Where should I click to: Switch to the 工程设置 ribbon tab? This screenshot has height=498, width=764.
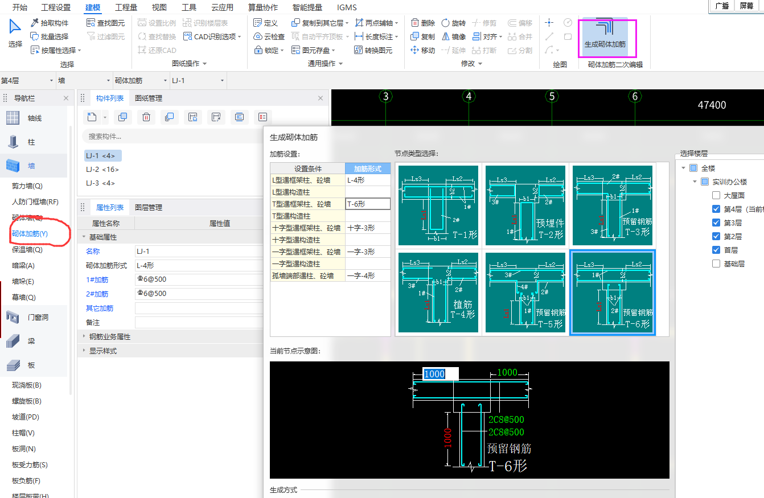point(56,7)
